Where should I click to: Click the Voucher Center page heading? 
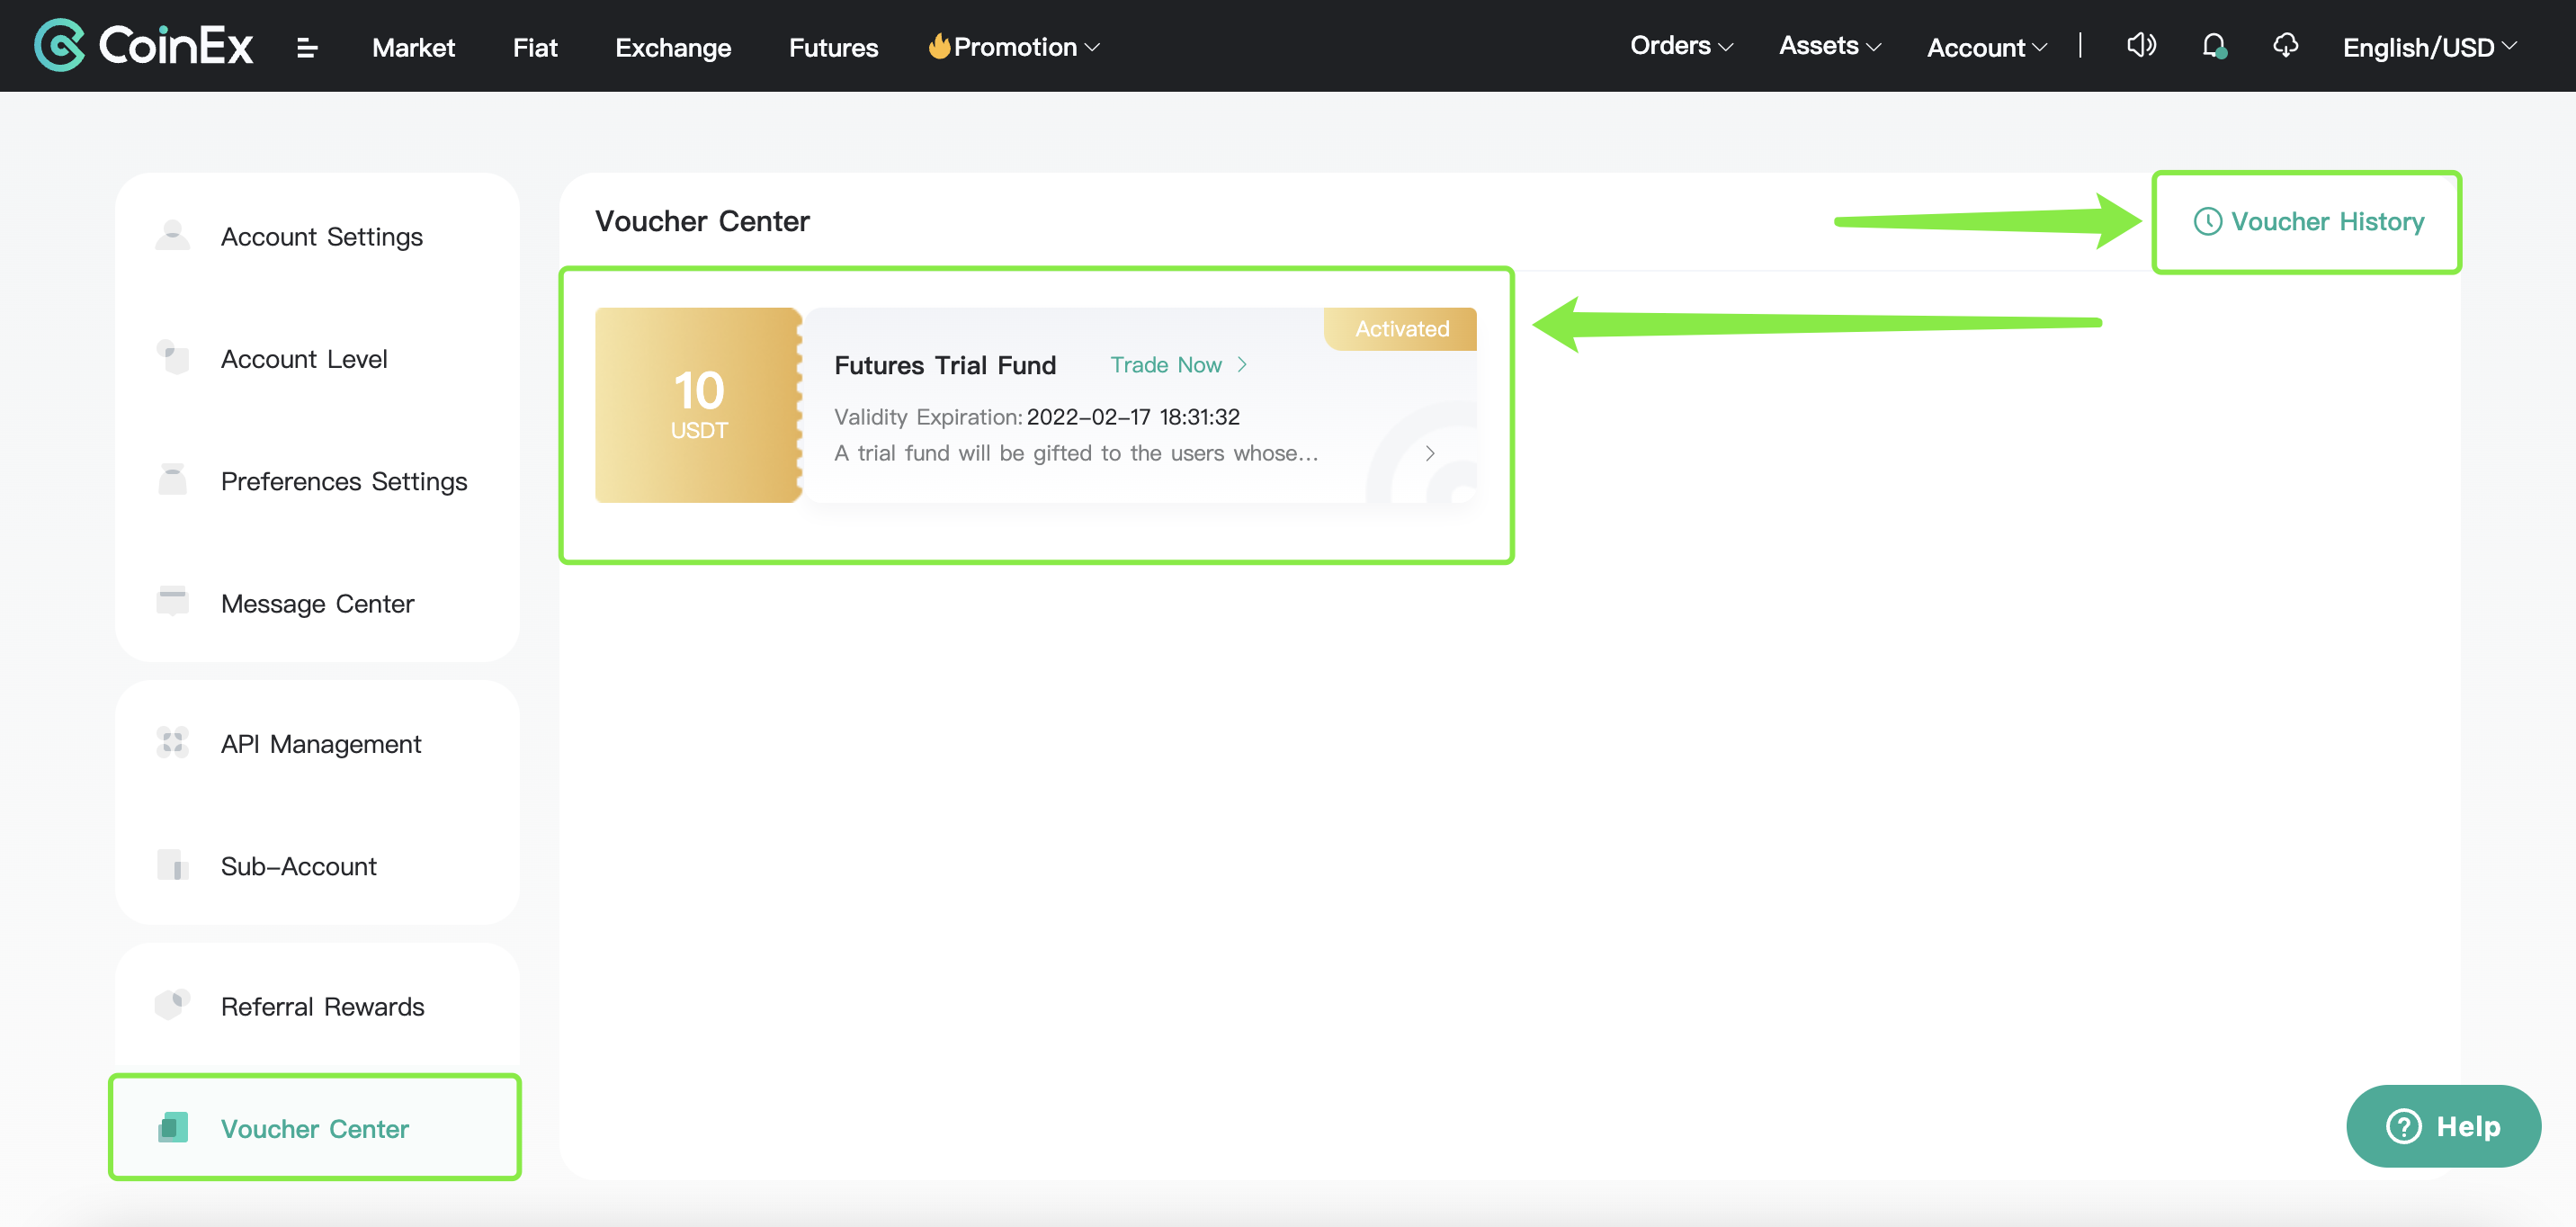click(702, 221)
